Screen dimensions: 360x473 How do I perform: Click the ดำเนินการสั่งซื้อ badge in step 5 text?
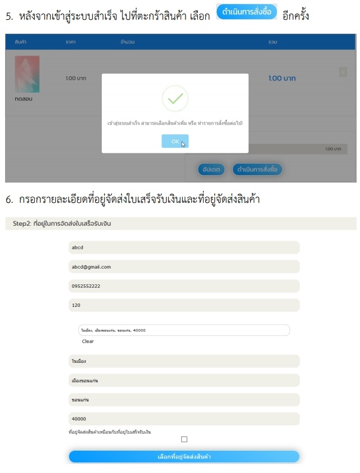tap(247, 12)
